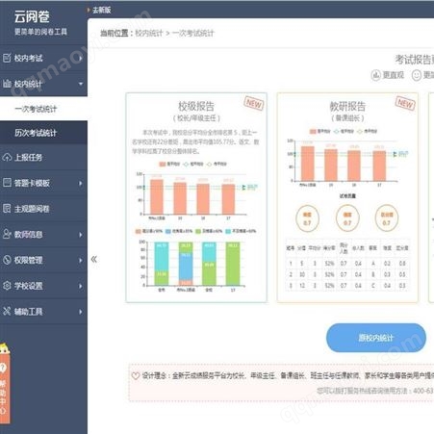Collapse the 校内统计 menu arrow

(81, 84)
